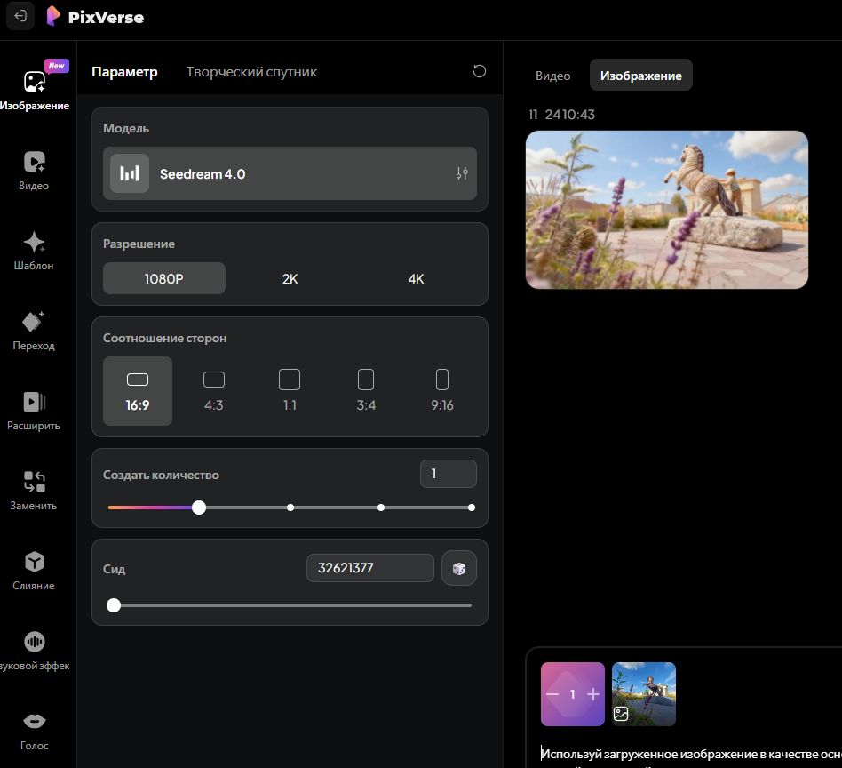Randomize seed with the dice button

459,568
